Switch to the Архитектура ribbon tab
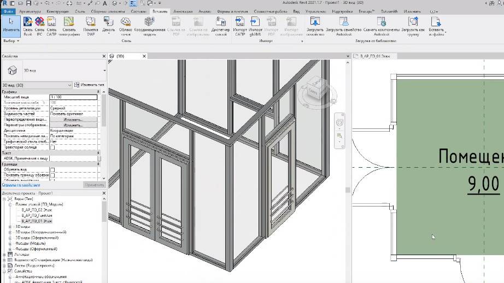Viewport: 504px width, 283px height. pyautogui.click(x=30, y=11)
